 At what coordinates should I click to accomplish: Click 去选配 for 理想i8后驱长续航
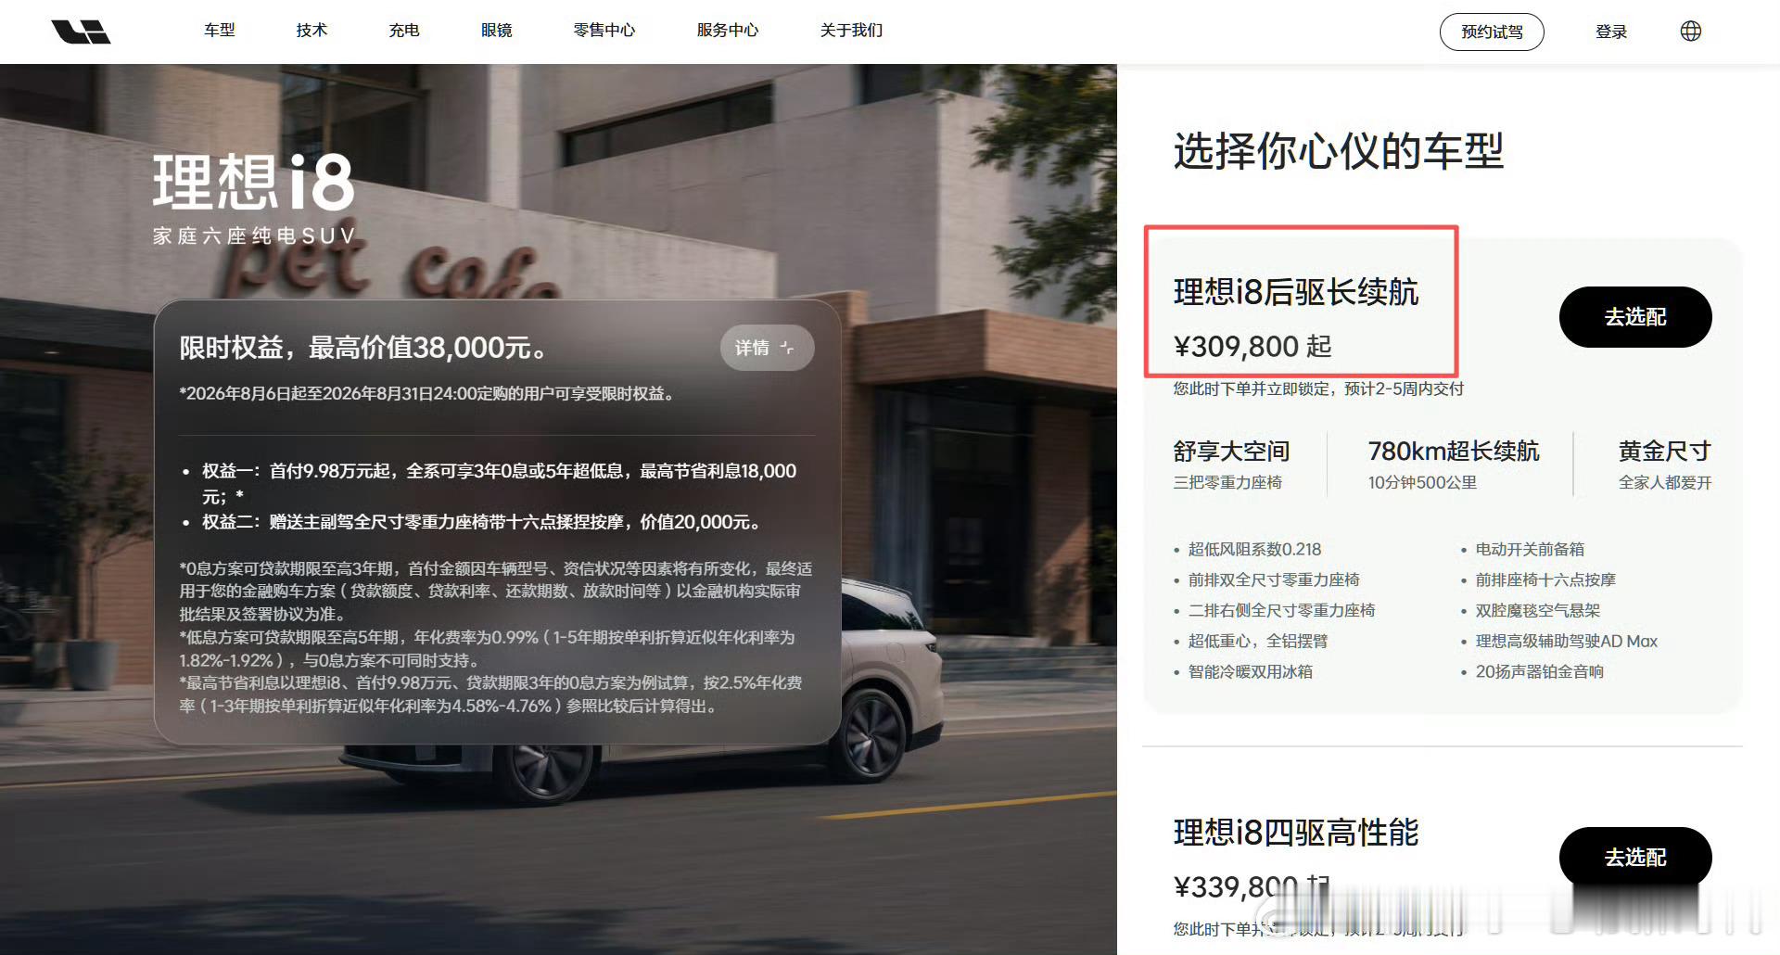(x=1635, y=317)
